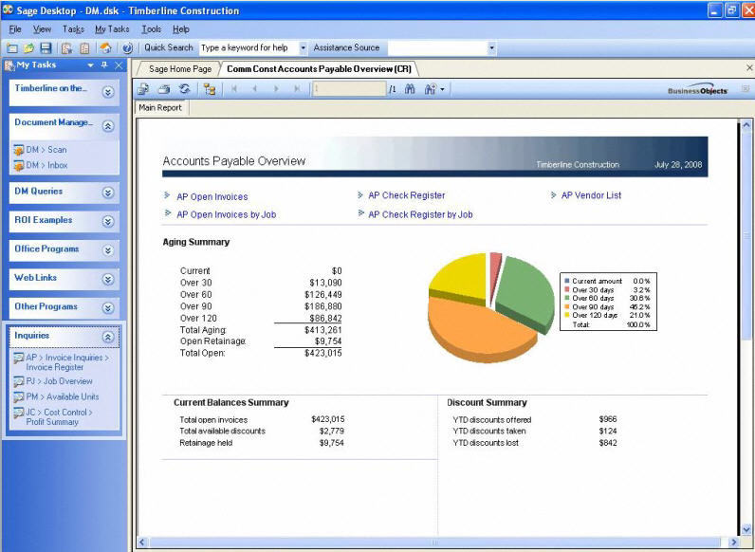Screen dimensions: 755x552
Task: Open the Assistance Source dropdown
Action: click(x=491, y=47)
